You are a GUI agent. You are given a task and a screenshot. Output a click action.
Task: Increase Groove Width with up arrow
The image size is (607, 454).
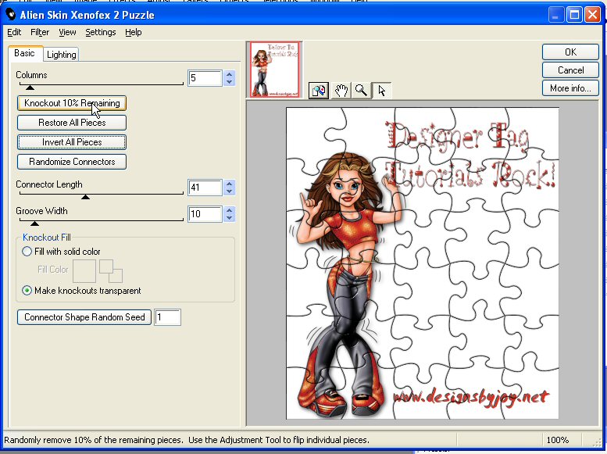pyautogui.click(x=230, y=210)
